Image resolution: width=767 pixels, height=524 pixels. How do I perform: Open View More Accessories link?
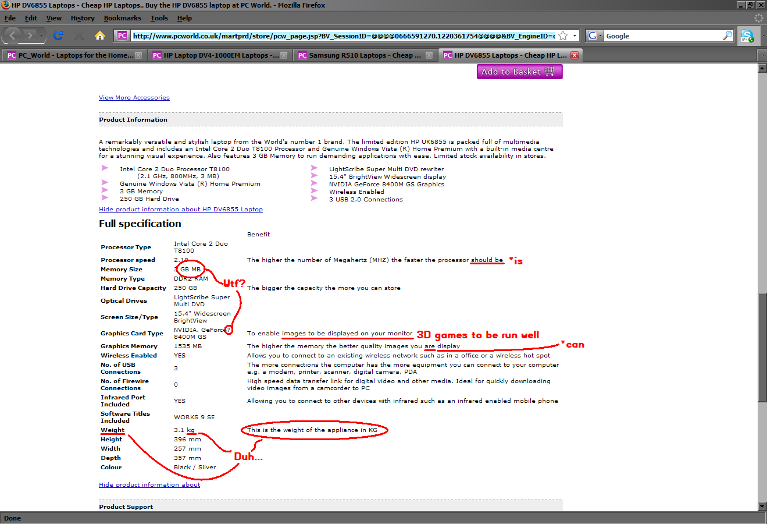pos(134,98)
